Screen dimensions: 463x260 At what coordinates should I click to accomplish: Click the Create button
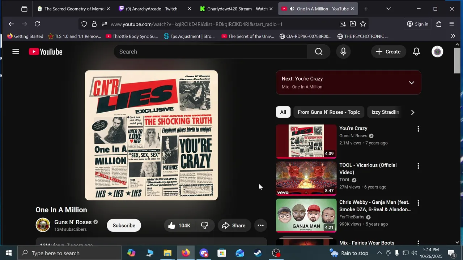[x=388, y=52]
